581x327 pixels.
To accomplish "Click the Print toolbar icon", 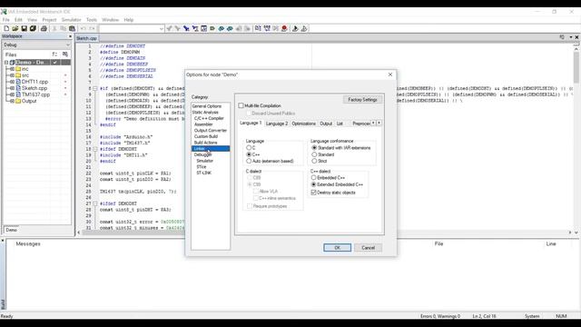I will click(44, 28).
